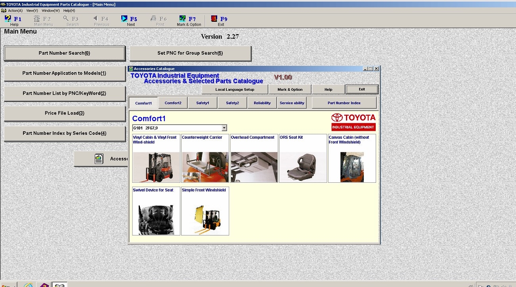Click the model text field showing G101
This screenshot has height=287, width=516.
(x=177, y=128)
